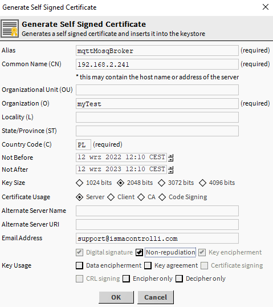Click OK to generate the certificate

coord(116,297)
